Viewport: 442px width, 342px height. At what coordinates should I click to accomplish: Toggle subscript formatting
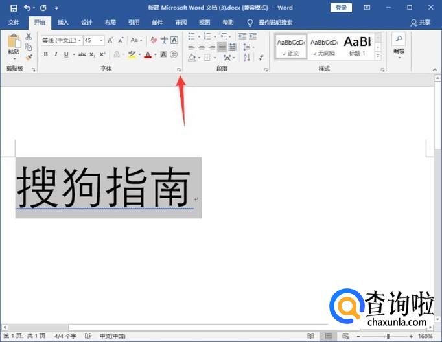click(93, 54)
